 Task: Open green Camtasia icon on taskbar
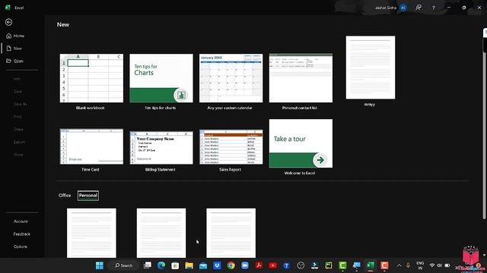(342, 265)
